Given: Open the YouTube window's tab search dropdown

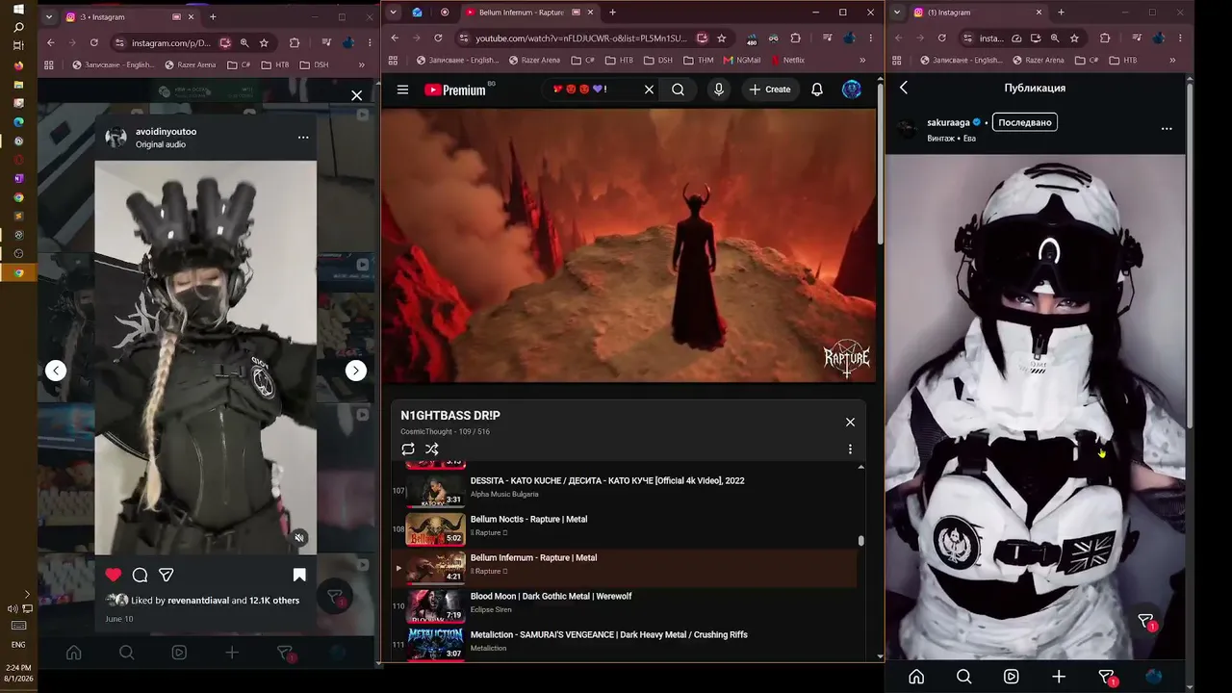Looking at the screenshot, I should tap(393, 13).
